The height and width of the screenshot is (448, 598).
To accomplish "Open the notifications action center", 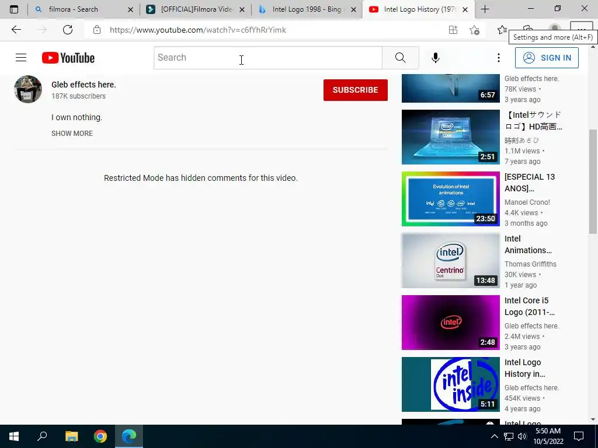I will coord(579,436).
